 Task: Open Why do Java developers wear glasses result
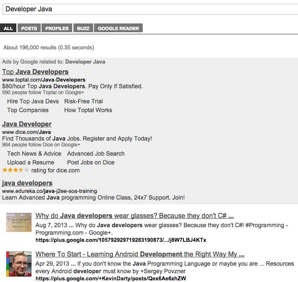(135, 215)
